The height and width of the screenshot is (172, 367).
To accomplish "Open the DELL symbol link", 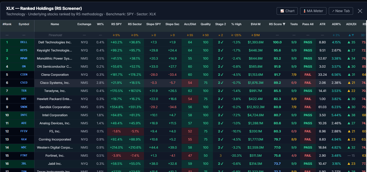I will 24,42.
